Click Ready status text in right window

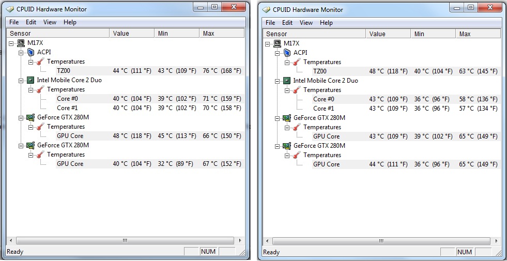[271, 252]
